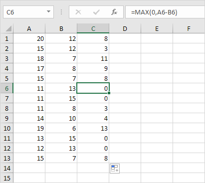Click the active cell C6 showing 0
The image size is (205, 183).
pos(93,88)
